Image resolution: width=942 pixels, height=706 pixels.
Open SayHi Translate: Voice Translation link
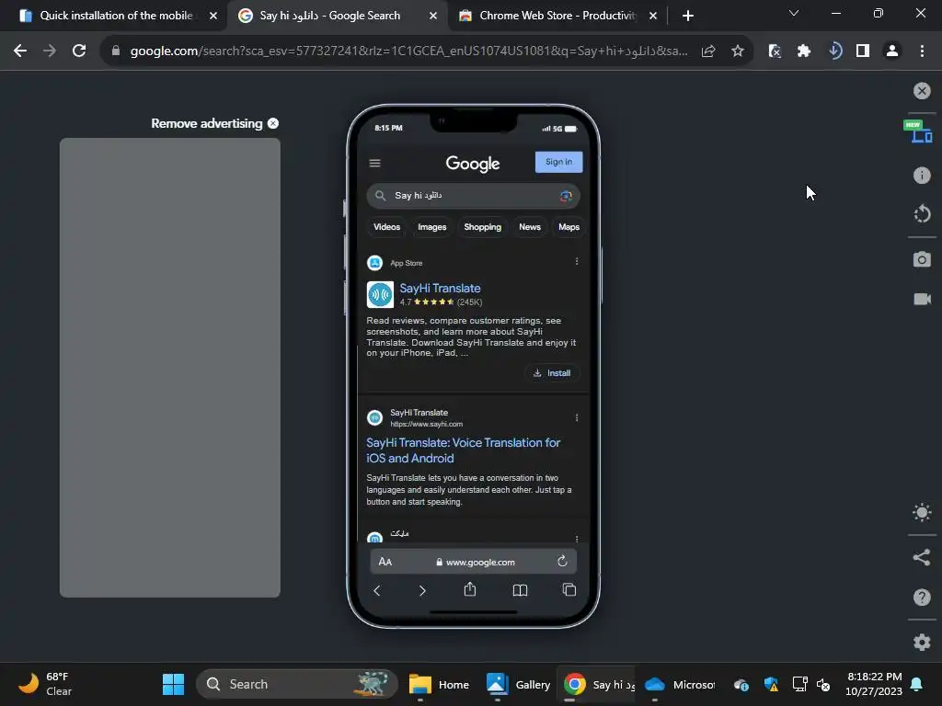(x=464, y=450)
